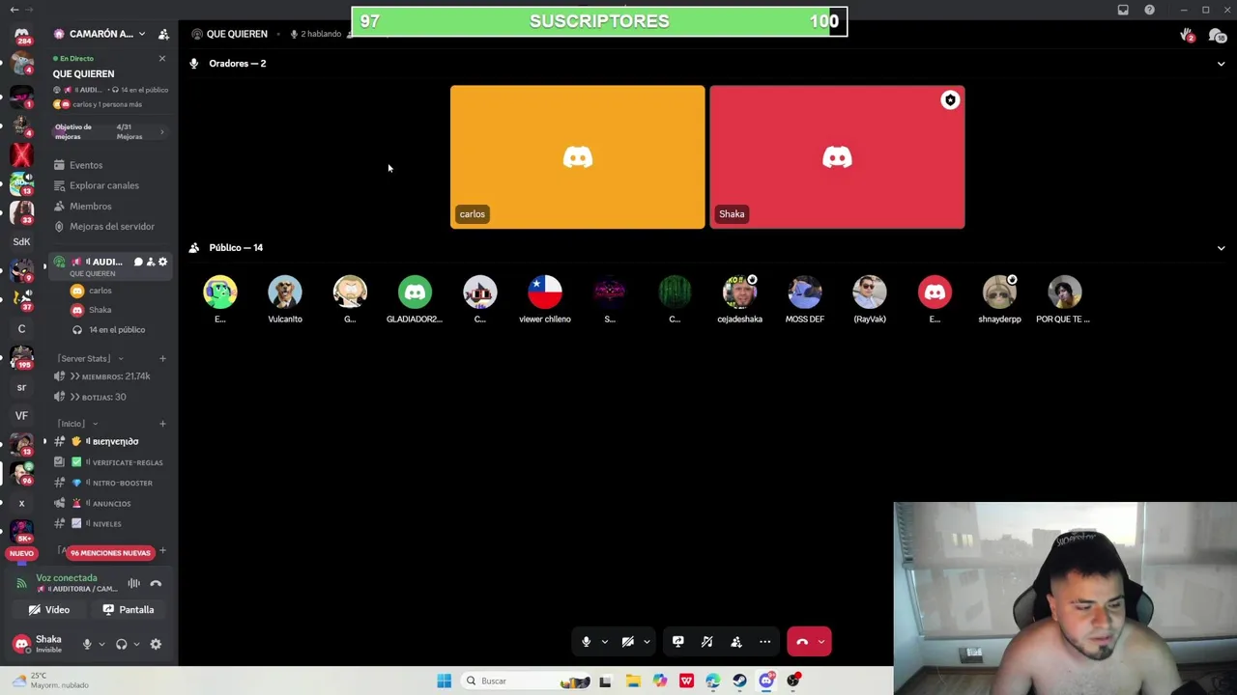Image resolution: width=1237 pixels, height=695 pixels.
Task: Open output device options arrow in user panel
Action: [136, 644]
